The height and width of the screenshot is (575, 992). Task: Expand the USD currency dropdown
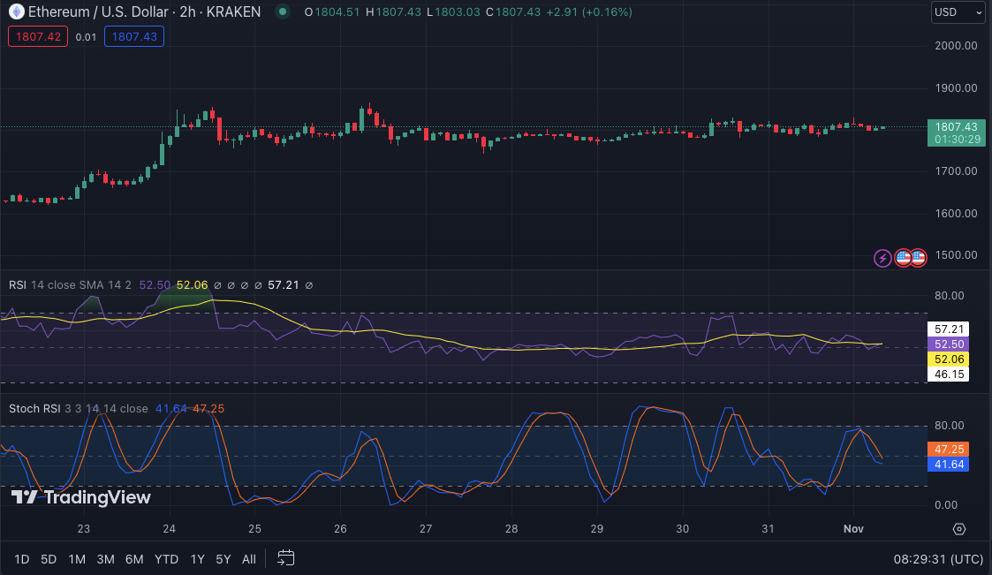pos(958,12)
